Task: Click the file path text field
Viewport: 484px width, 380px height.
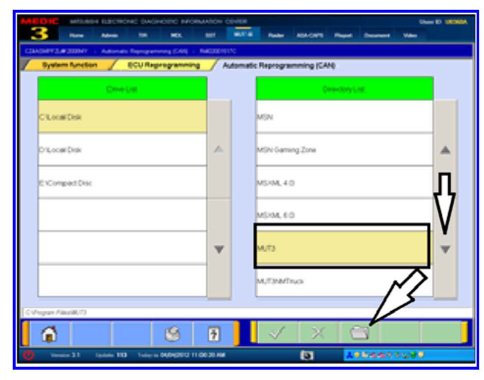Action: point(245,312)
